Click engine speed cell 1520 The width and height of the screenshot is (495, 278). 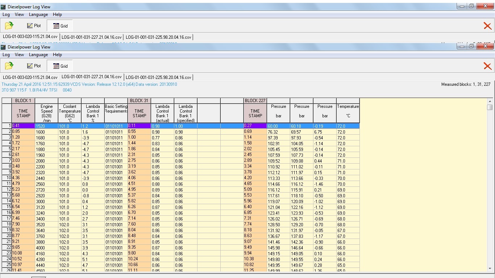click(x=46, y=126)
